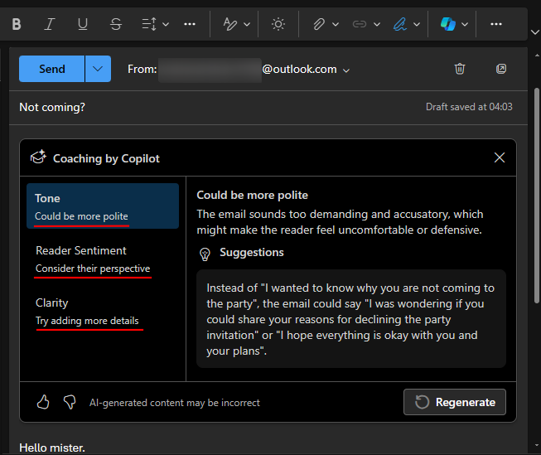Open Send options dropdown
This screenshot has width=541, height=455.
(x=98, y=69)
